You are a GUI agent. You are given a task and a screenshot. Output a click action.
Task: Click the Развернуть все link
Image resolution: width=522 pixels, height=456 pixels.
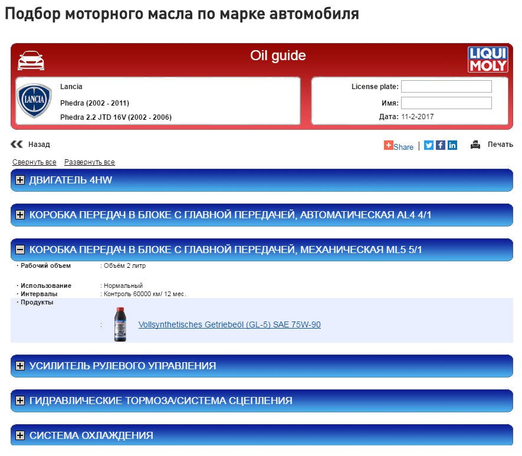pos(90,162)
